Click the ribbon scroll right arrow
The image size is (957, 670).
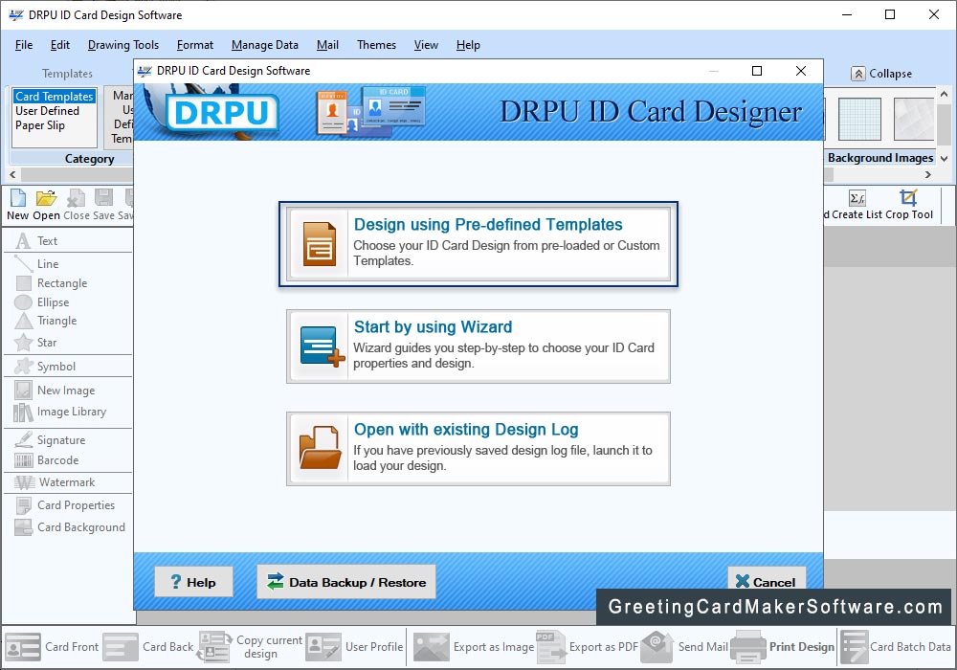(x=928, y=174)
